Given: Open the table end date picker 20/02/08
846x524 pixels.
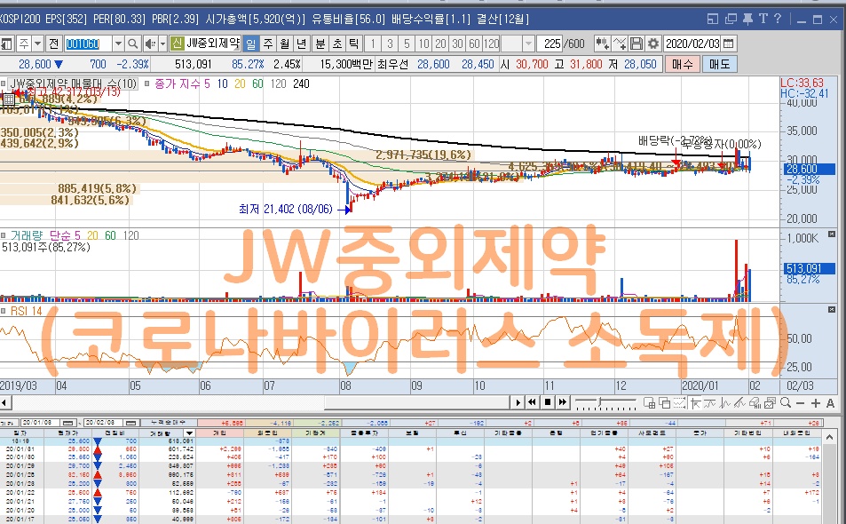Looking at the screenshot, I should 131,423.
